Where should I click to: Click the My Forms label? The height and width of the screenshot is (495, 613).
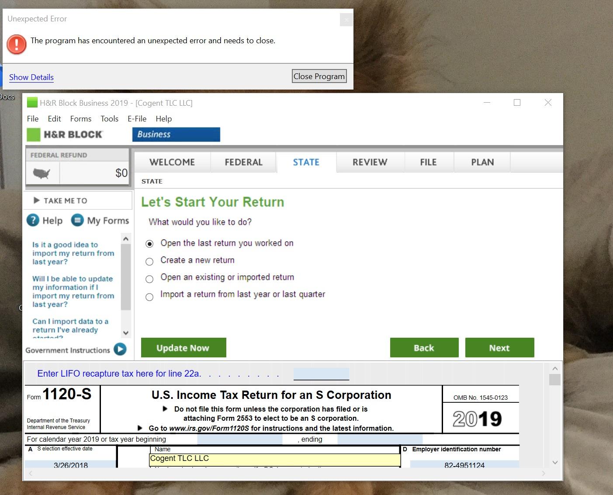(x=108, y=221)
